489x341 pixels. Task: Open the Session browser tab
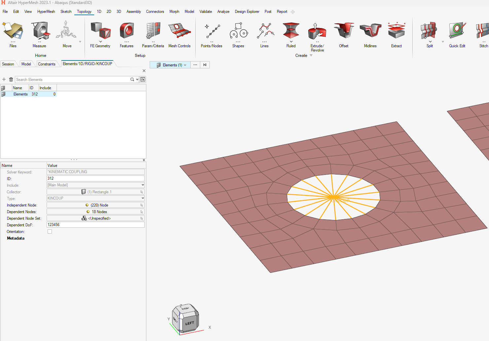[x=8, y=64]
